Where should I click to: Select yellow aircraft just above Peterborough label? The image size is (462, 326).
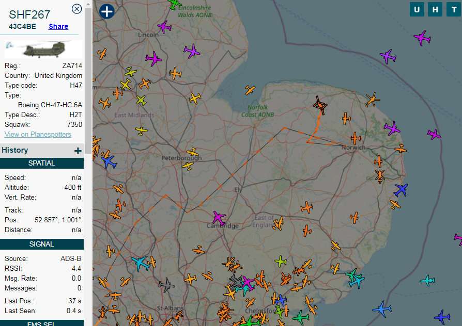pyautogui.click(x=193, y=152)
